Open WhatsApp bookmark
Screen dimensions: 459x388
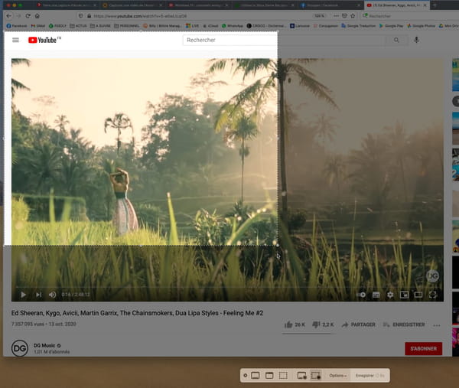tap(233, 26)
